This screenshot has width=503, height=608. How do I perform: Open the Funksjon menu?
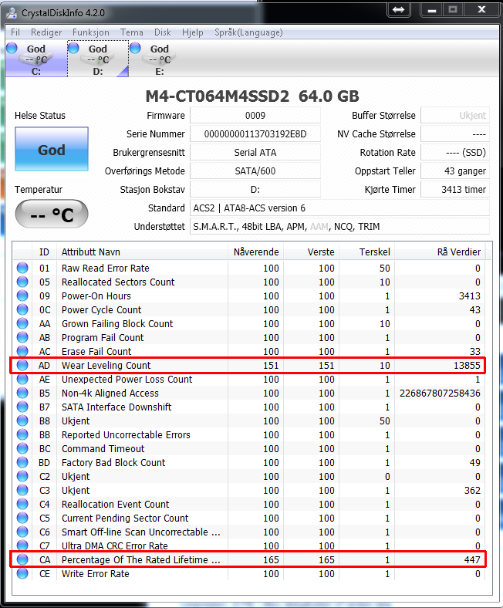91,32
